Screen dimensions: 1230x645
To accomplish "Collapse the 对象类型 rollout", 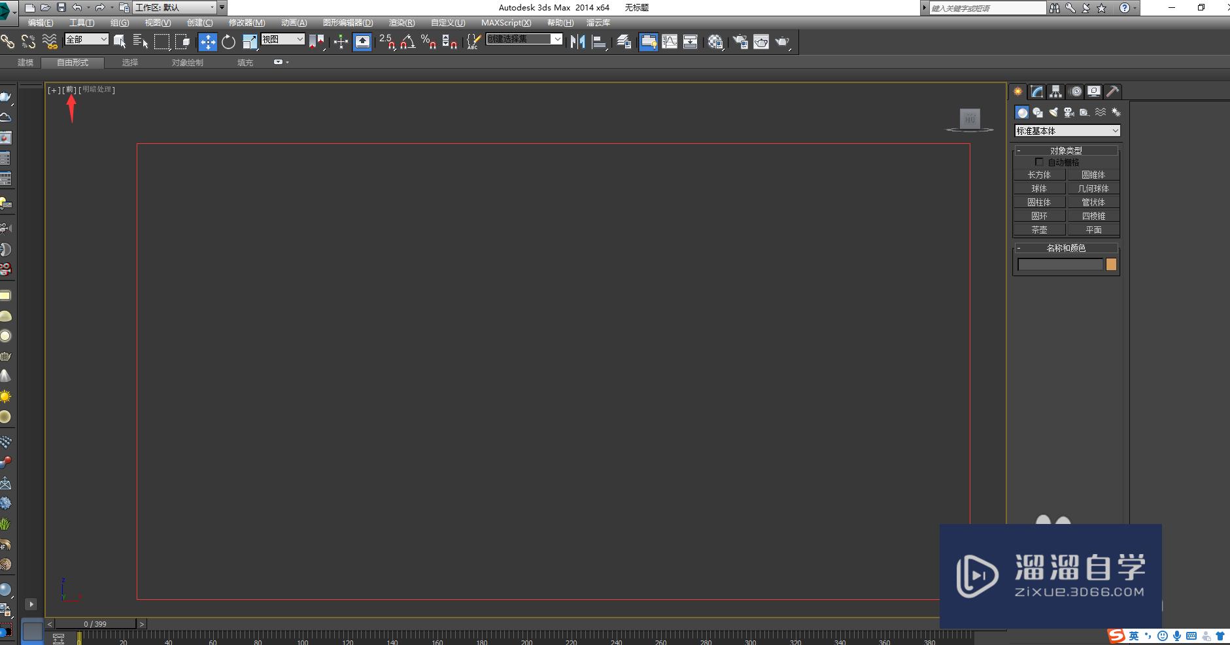I will pos(1066,150).
